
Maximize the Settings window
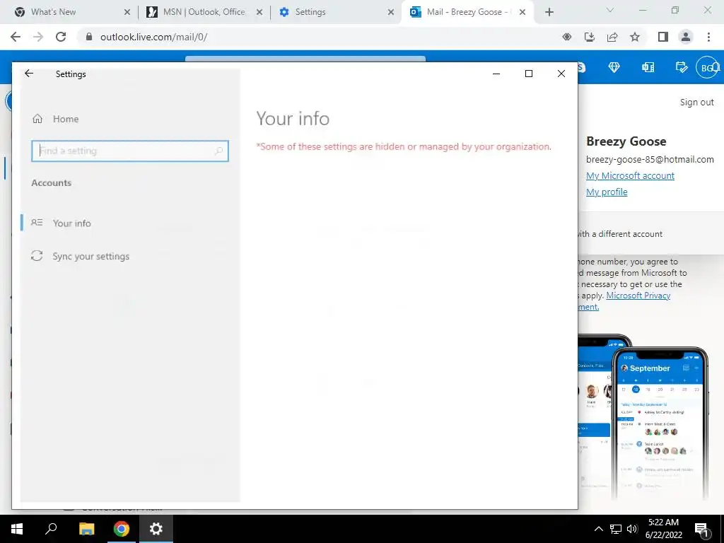point(529,74)
